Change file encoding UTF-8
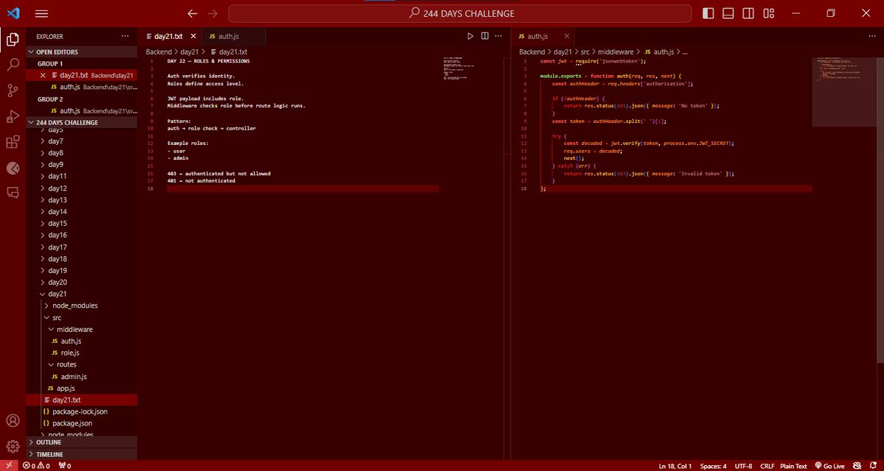 (744, 465)
